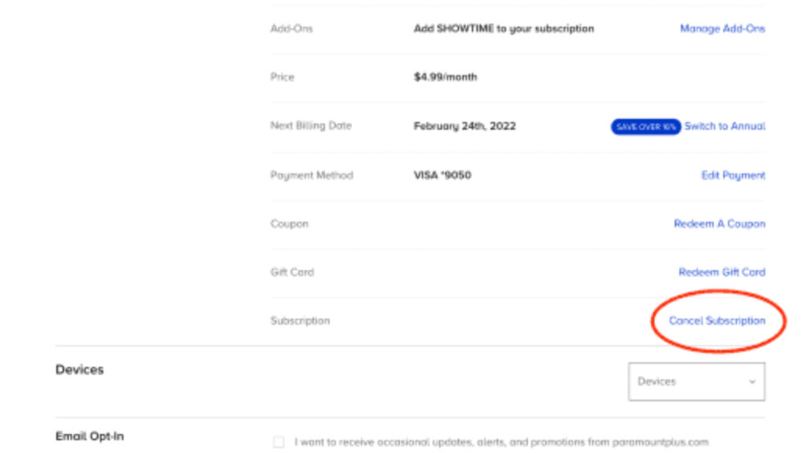806x453 pixels.
Task: Click the Devices section heading
Action: click(x=78, y=370)
